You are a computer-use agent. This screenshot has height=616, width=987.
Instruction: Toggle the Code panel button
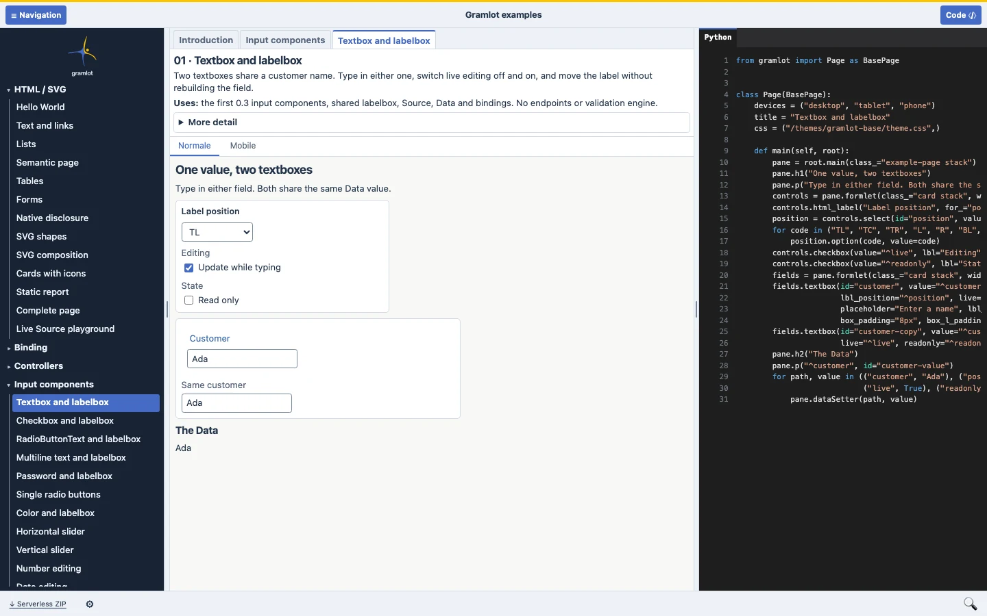point(961,15)
